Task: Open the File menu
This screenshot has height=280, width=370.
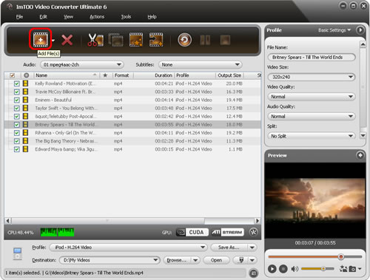Action: click(19, 17)
